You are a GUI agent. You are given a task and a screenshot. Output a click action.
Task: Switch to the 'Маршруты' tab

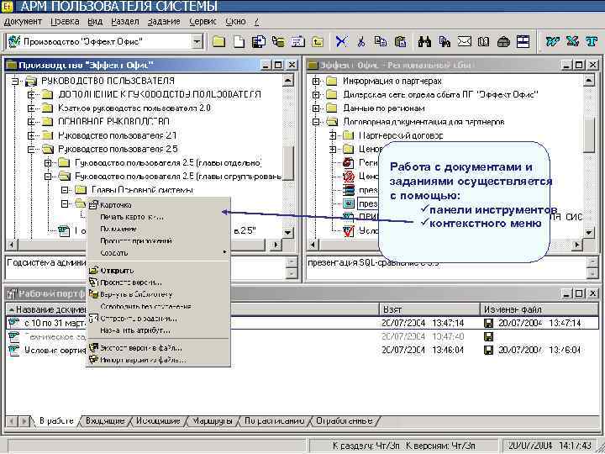point(212,421)
